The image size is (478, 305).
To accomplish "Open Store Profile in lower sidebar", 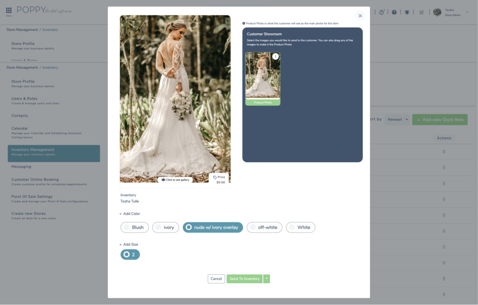I will (x=33, y=83).
